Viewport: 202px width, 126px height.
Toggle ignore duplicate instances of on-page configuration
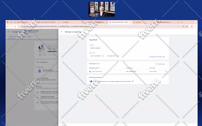click(x=91, y=81)
